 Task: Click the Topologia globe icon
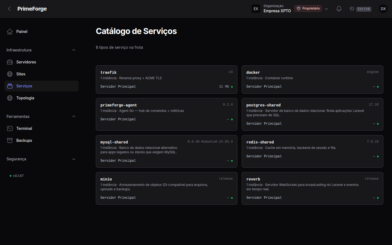(x=10, y=98)
